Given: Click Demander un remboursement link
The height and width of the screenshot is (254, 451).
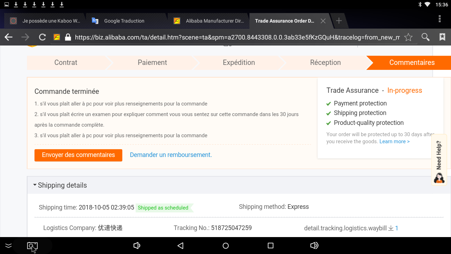Looking at the screenshot, I should point(171,155).
